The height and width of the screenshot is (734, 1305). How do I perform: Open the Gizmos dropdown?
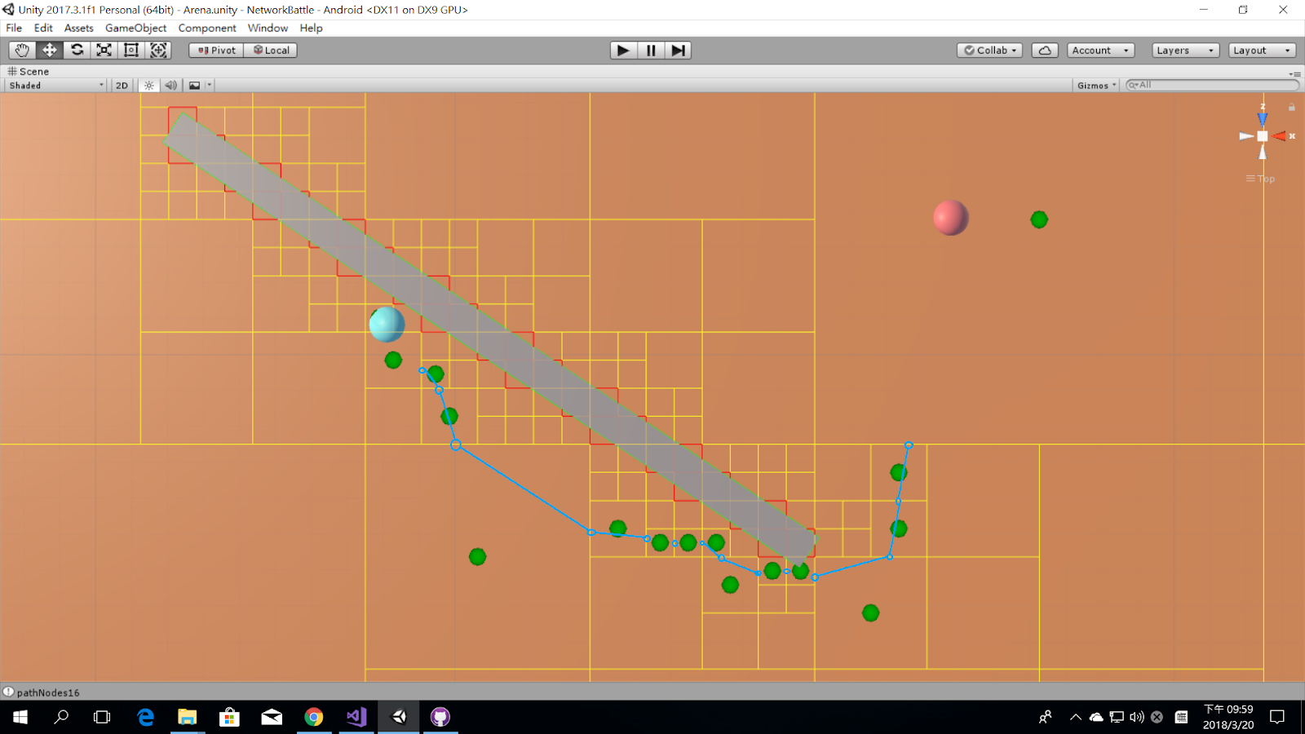tap(1095, 85)
